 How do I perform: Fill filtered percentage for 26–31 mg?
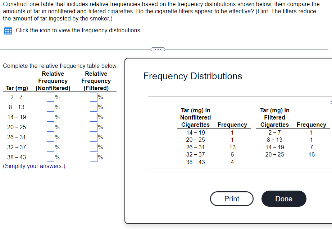point(94,137)
